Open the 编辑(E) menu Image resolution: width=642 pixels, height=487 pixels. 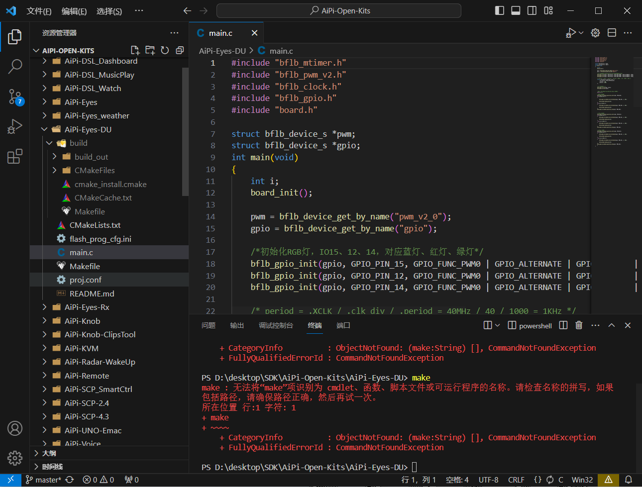(74, 11)
